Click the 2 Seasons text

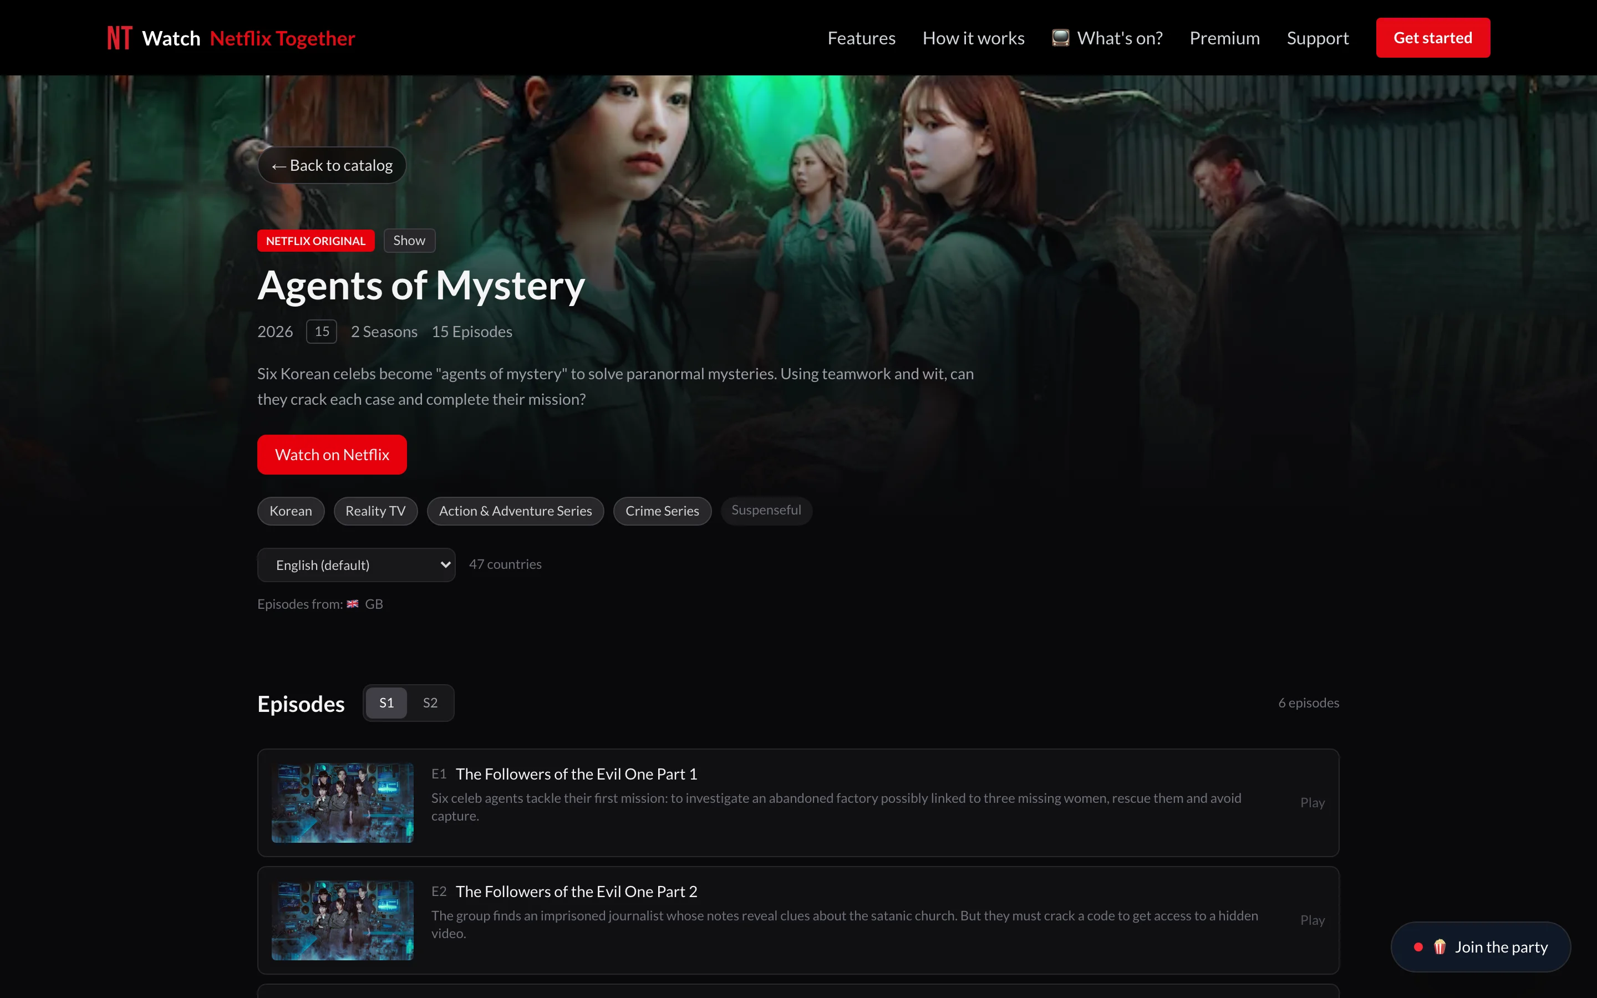[384, 332]
